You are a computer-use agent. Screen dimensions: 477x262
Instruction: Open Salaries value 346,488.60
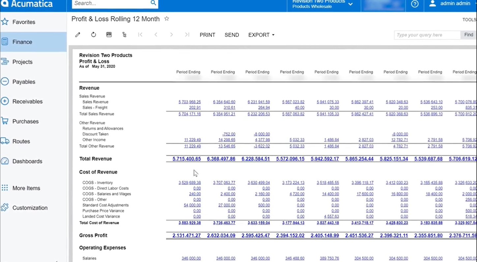tap(295, 258)
